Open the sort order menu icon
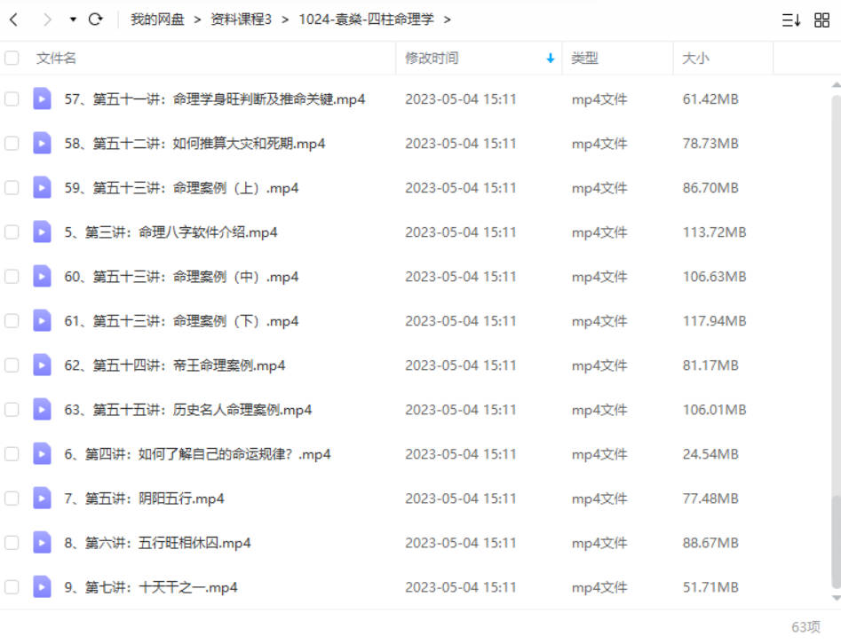This screenshot has height=644, width=841. tap(791, 20)
